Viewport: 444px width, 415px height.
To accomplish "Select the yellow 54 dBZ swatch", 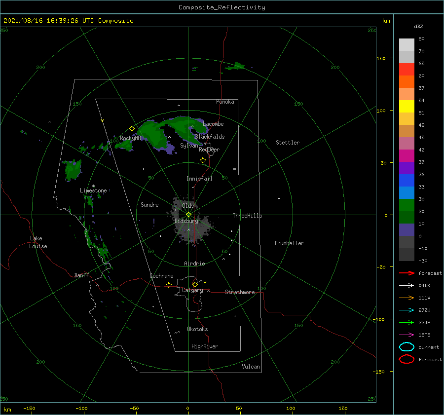I will click(x=407, y=107).
